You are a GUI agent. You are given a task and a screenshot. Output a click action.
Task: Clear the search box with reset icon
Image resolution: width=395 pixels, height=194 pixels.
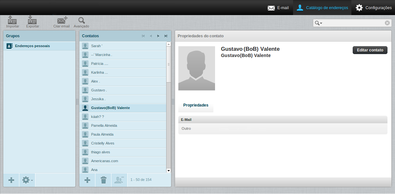point(387,23)
